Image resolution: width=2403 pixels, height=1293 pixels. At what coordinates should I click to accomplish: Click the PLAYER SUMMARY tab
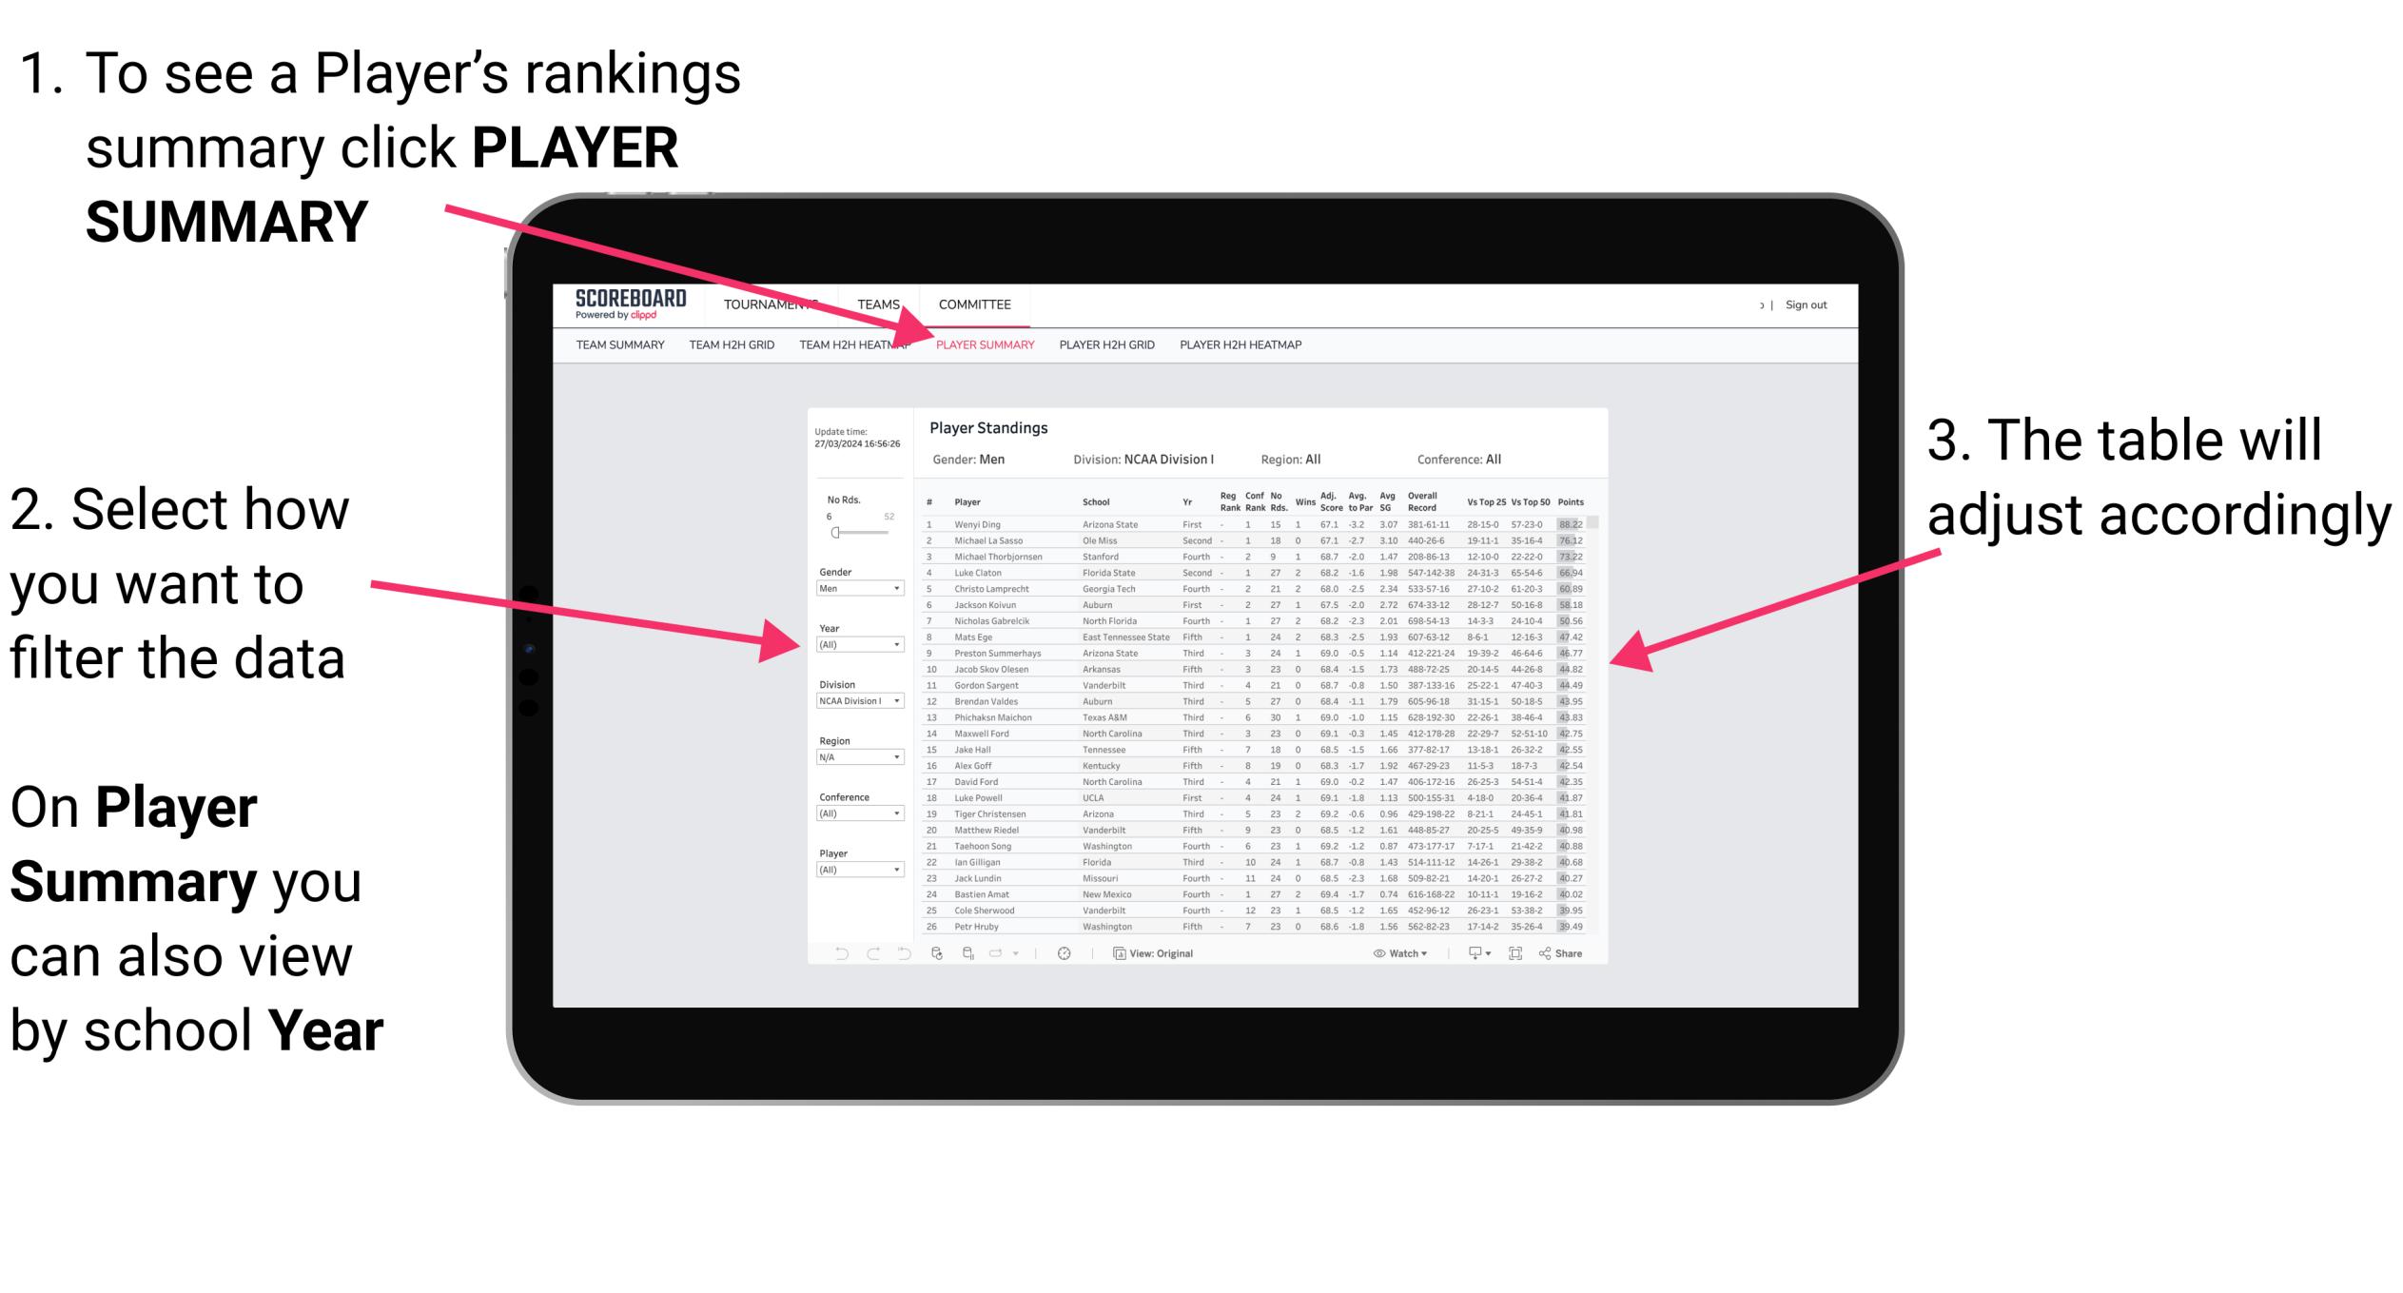(985, 345)
